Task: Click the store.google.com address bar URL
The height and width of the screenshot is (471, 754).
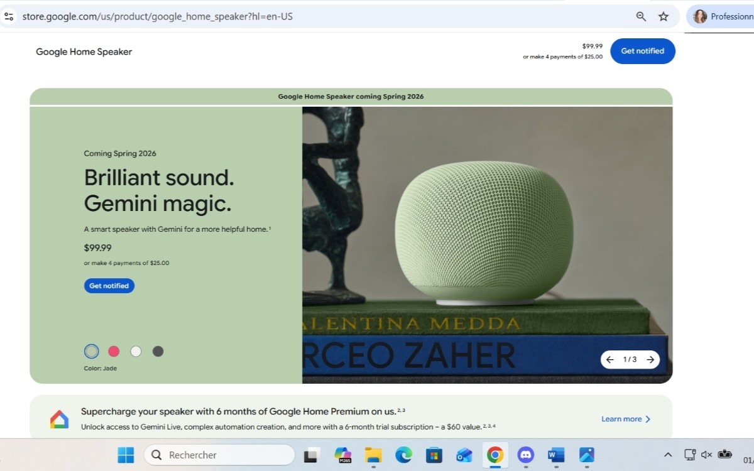Action: pos(157,16)
